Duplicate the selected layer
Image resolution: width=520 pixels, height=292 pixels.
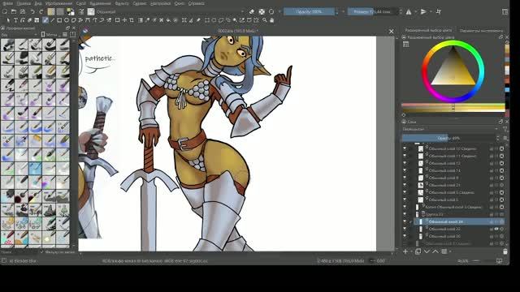pos(418,251)
